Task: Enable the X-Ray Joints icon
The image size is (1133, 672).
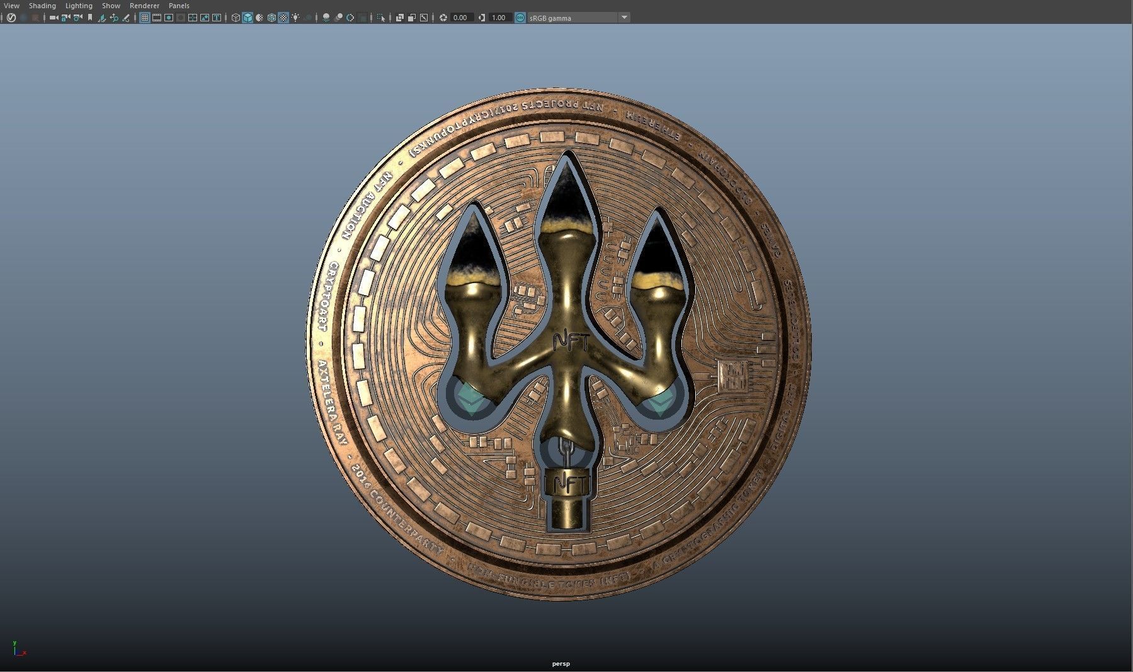Action: [424, 18]
